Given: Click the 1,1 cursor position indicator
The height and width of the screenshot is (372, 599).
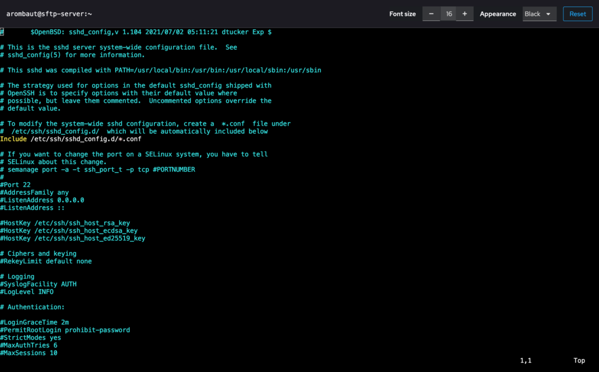Looking at the screenshot, I should (526, 361).
